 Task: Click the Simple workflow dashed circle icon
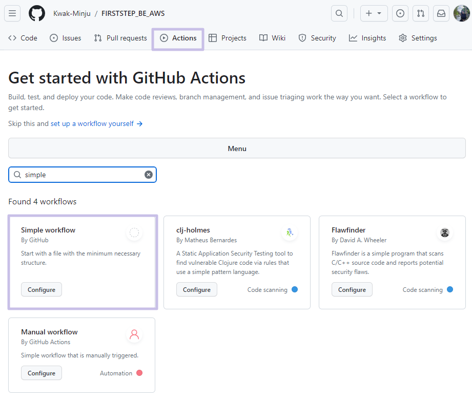[134, 232]
